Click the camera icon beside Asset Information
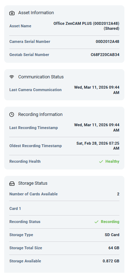The height and width of the screenshot is (273, 129). pyautogui.click(x=12, y=13)
